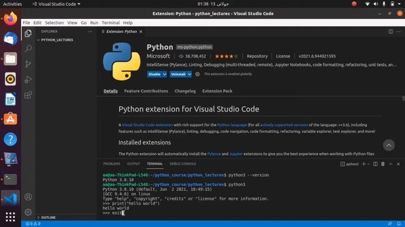Select the Details tab
405x227 pixels.
(x=111, y=91)
